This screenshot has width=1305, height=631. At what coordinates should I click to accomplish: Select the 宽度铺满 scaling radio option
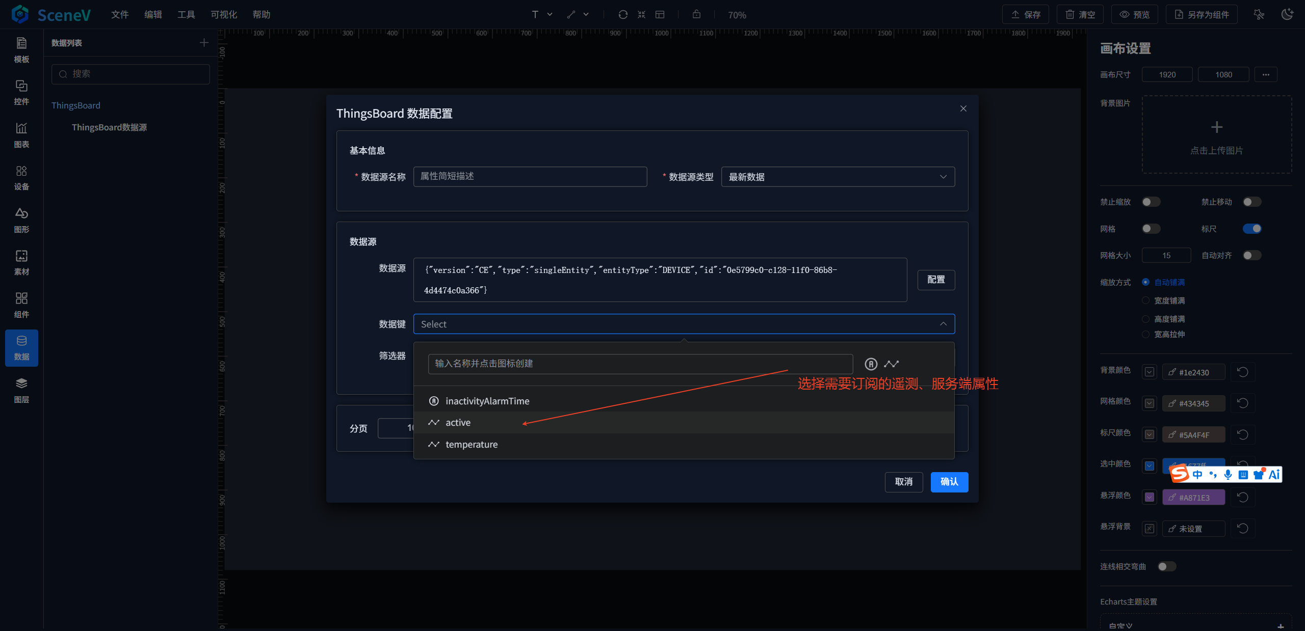click(1145, 300)
